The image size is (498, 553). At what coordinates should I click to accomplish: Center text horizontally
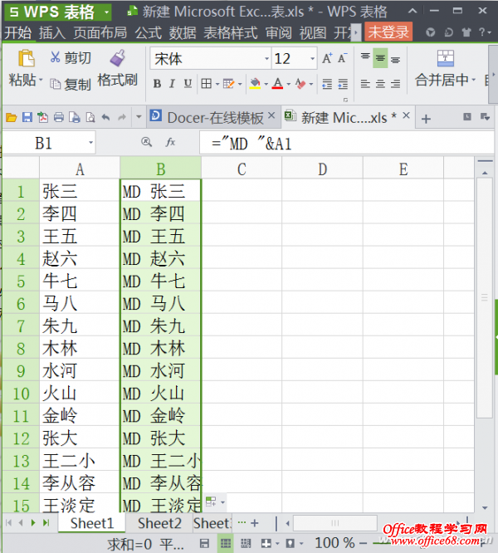pos(380,84)
